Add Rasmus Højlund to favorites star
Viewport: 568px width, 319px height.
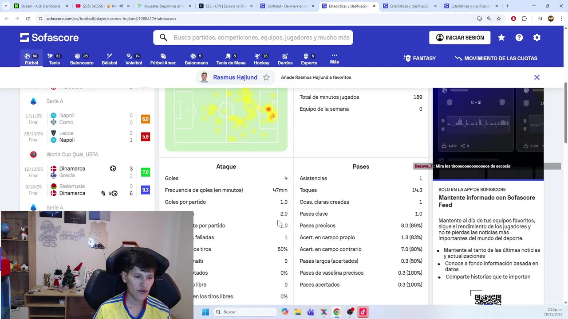tap(266, 78)
